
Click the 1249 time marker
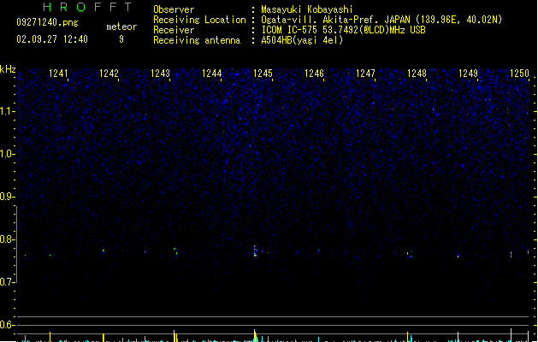(x=469, y=74)
